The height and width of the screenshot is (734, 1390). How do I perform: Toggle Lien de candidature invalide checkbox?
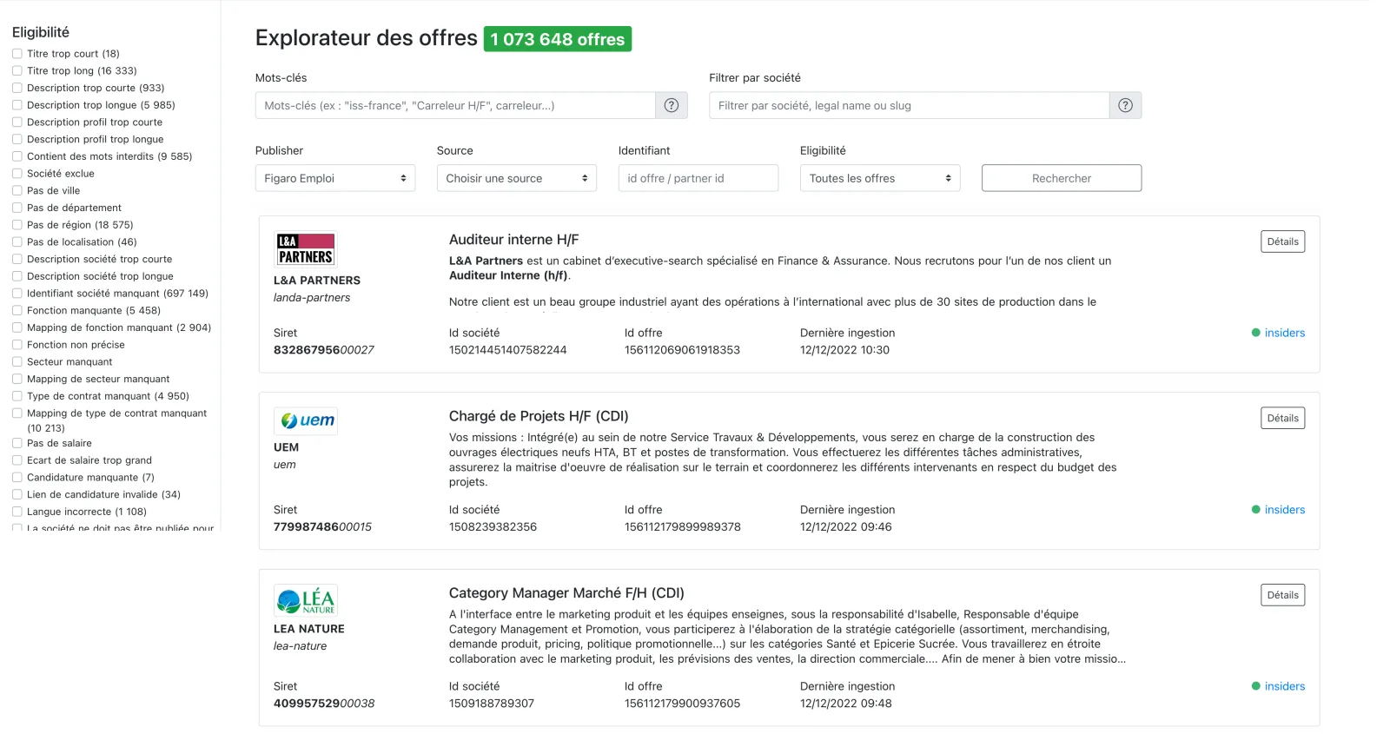(17, 494)
